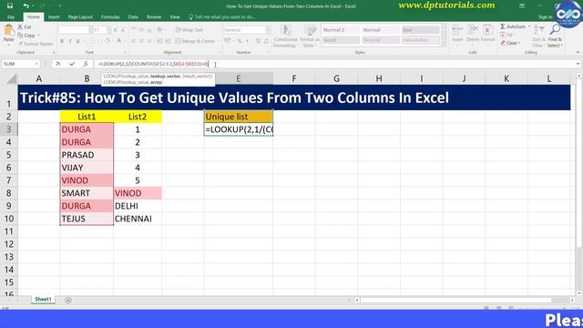Cut the selection with the scissors icon
This screenshot has height=328, width=583.
[25, 26]
